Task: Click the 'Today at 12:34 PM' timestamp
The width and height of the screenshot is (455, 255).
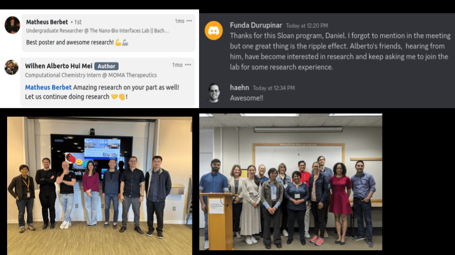Action: point(273,88)
